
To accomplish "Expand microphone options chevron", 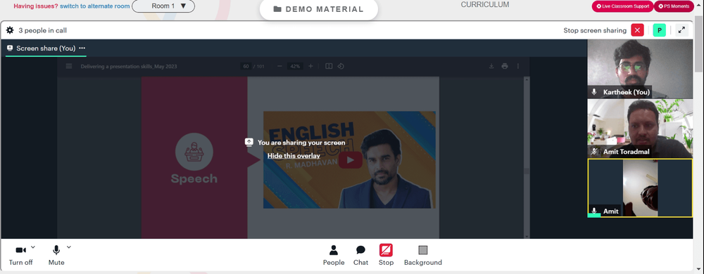I will pyautogui.click(x=69, y=247).
